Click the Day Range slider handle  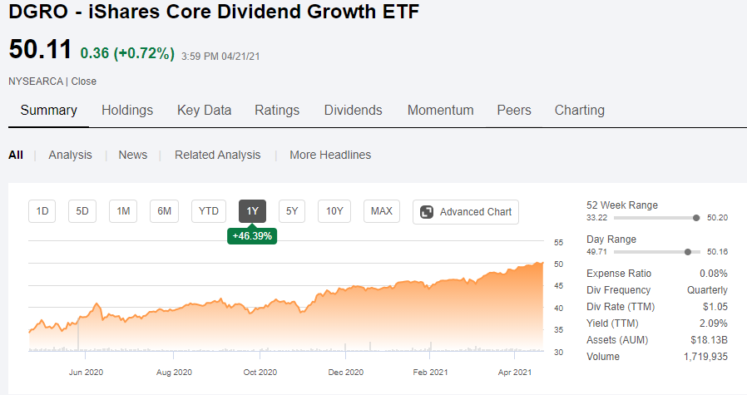pyautogui.click(x=687, y=252)
